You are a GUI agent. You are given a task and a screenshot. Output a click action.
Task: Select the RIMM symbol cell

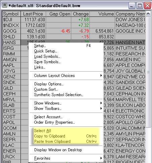(x=11, y=54)
